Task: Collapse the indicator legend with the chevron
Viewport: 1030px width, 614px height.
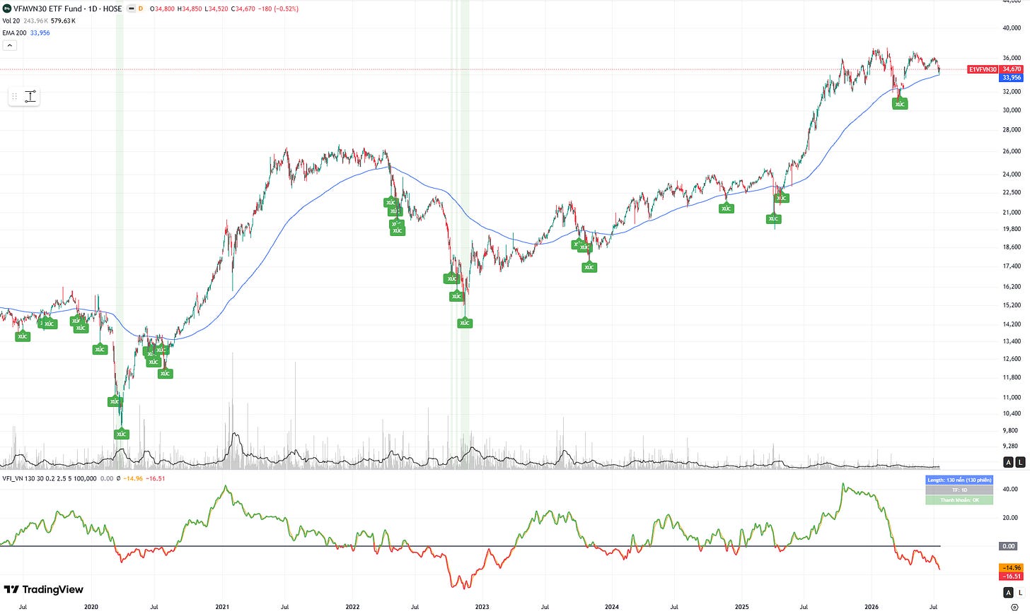Action: (9, 45)
